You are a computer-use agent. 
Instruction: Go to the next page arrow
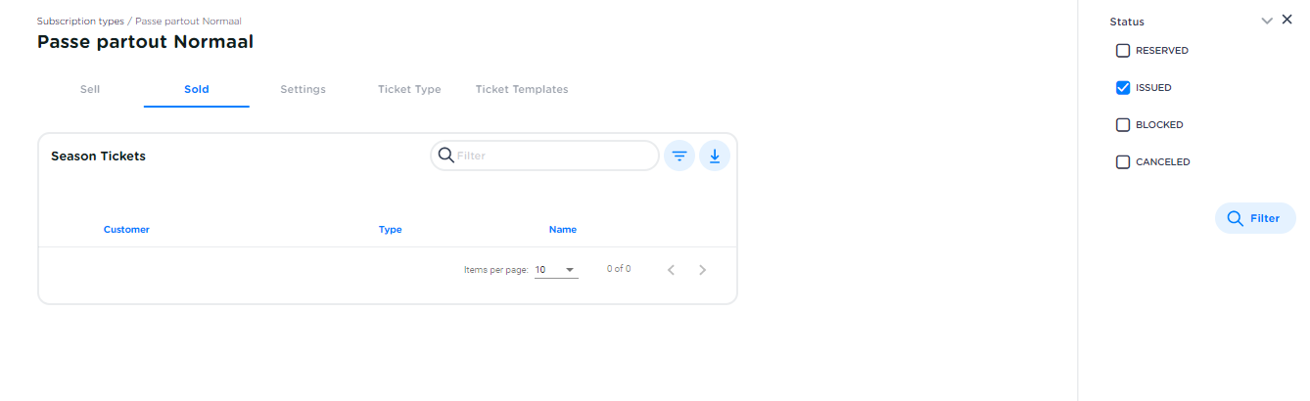coord(702,270)
